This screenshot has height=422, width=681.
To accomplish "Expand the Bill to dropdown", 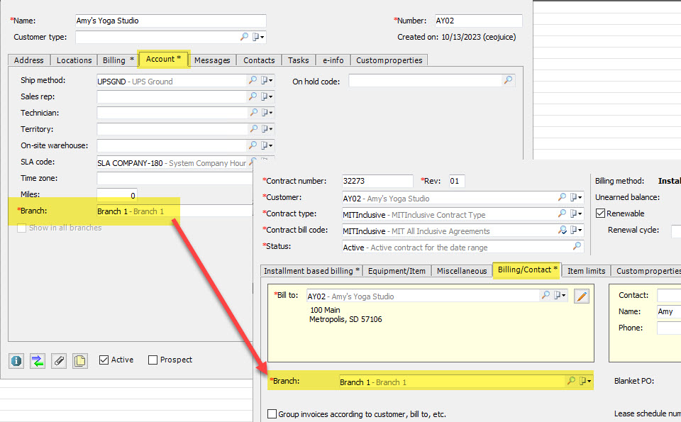I will click(560, 295).
